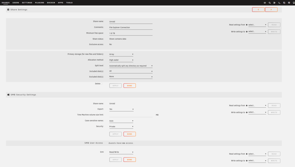Click READ button in SMB User Access
Viewport: 295px width, 167px height.
(x=274, y=154)
